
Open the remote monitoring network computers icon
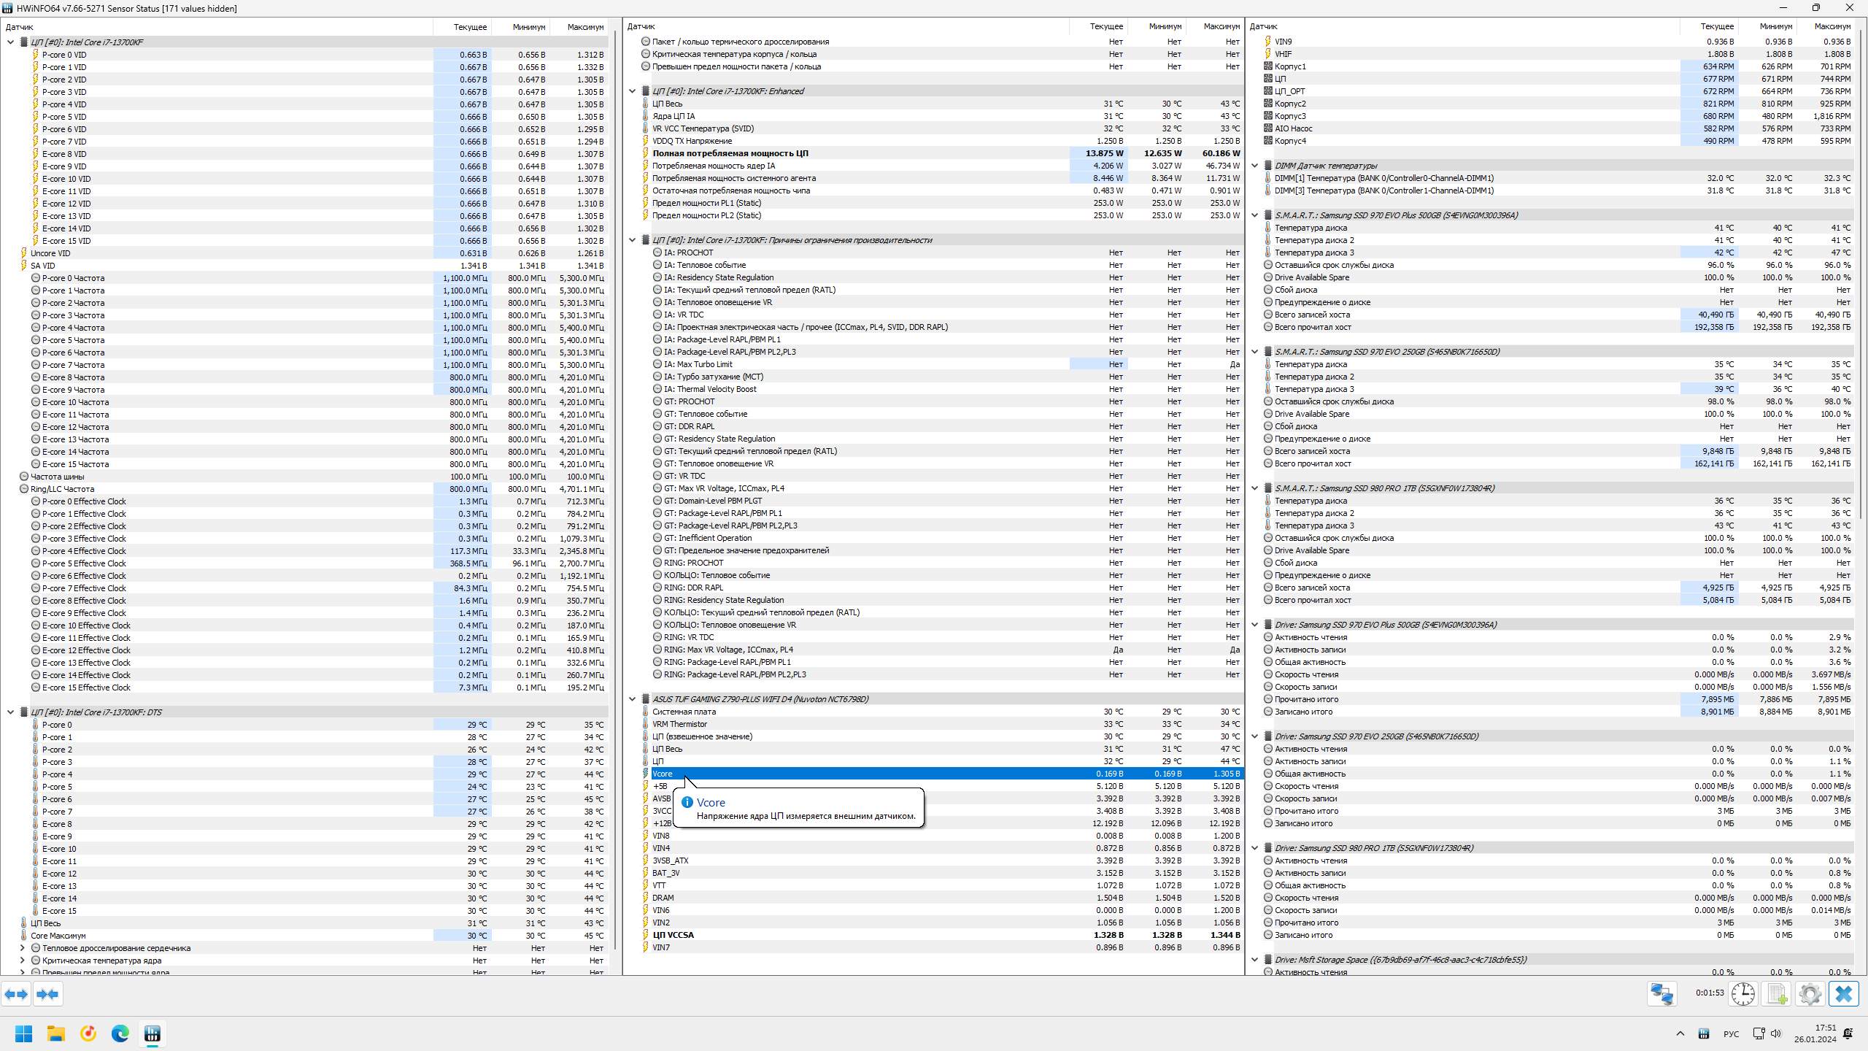point(1661,994)
